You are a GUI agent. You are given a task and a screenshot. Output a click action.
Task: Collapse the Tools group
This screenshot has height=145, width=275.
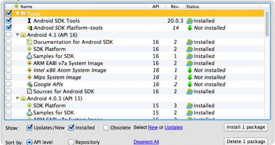tap(17, 14)
